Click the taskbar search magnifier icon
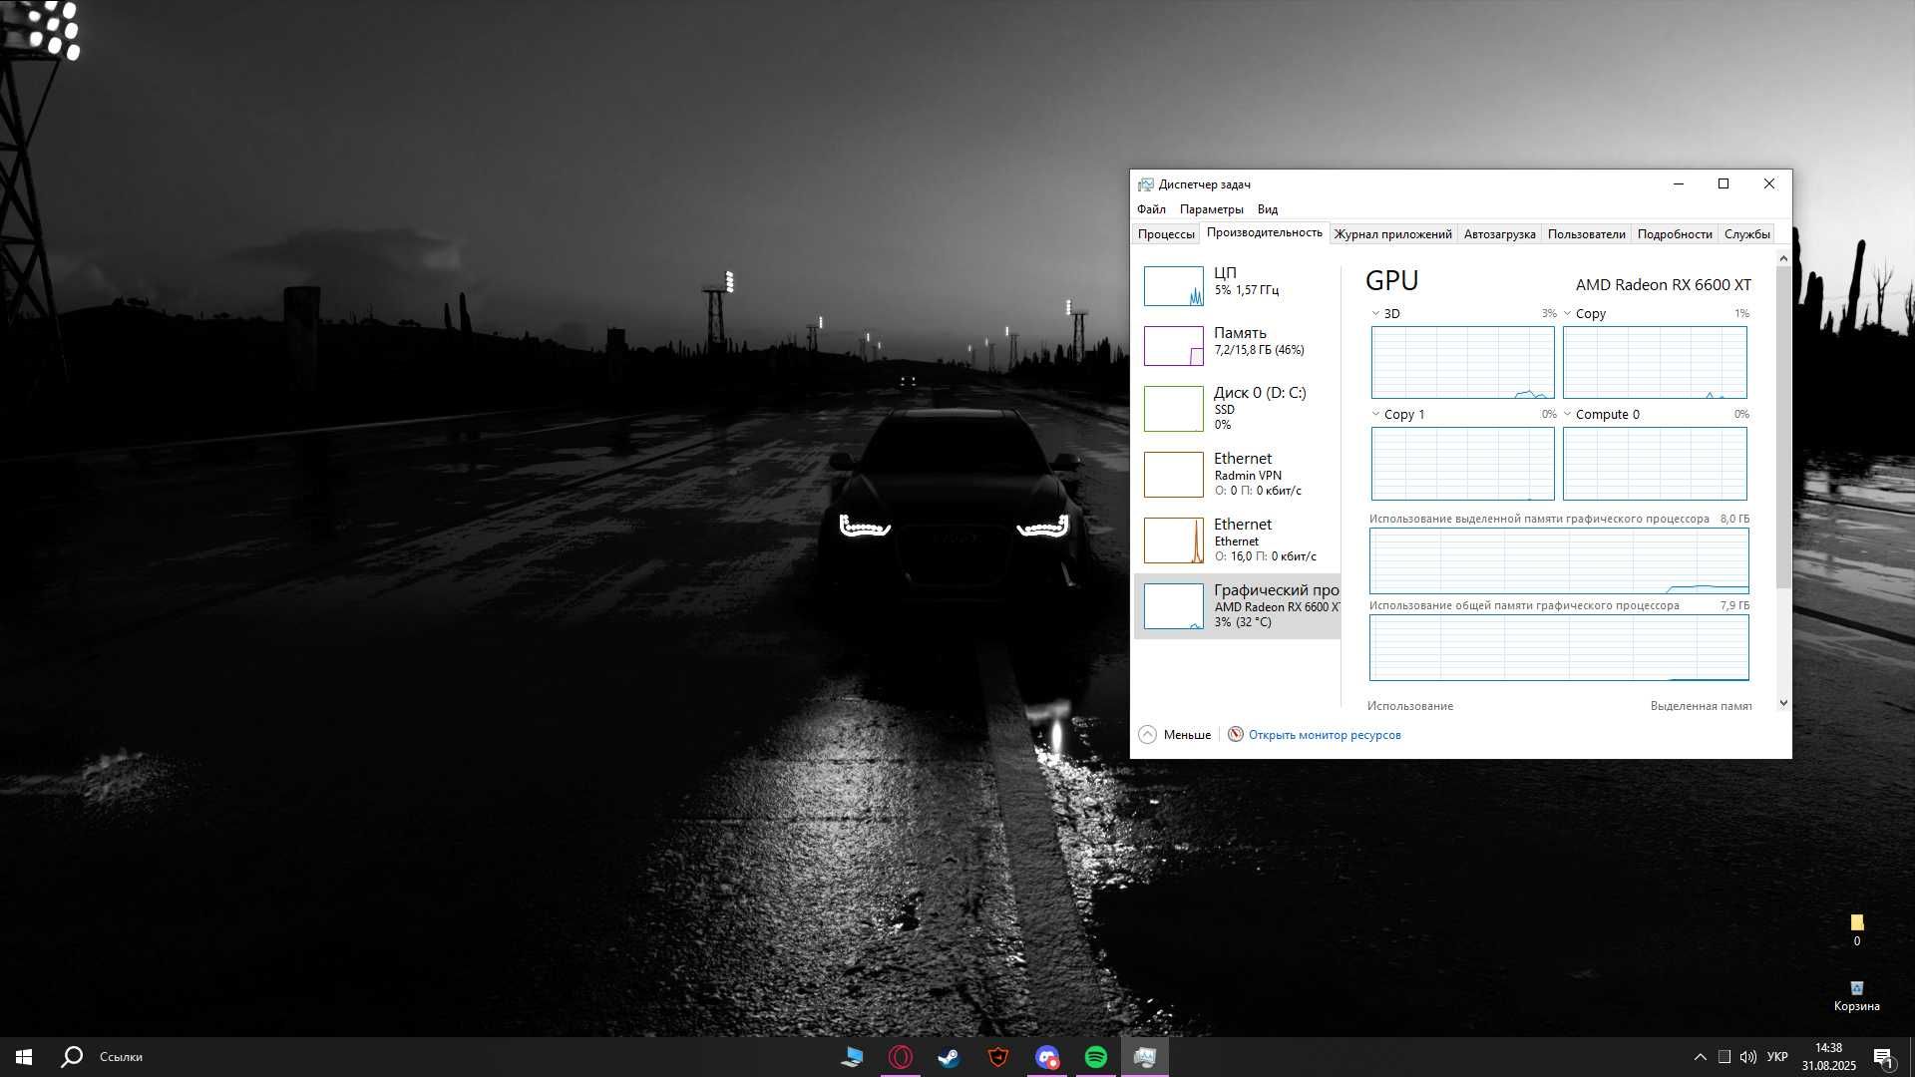 pos(72,1057)
